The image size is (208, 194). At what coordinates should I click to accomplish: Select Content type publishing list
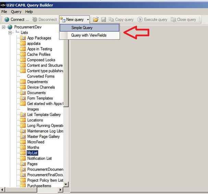45,71
